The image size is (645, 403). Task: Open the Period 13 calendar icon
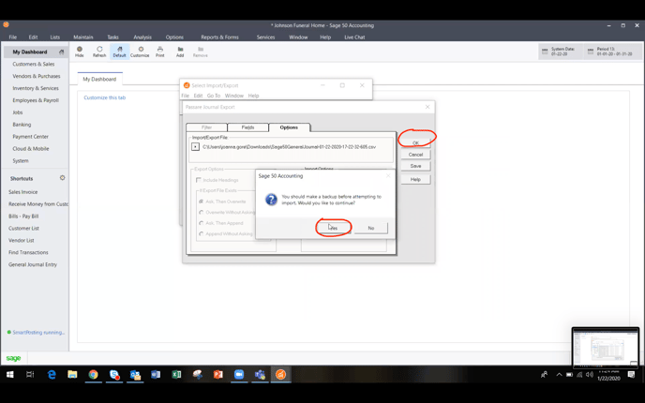click(x=591, y=52)
